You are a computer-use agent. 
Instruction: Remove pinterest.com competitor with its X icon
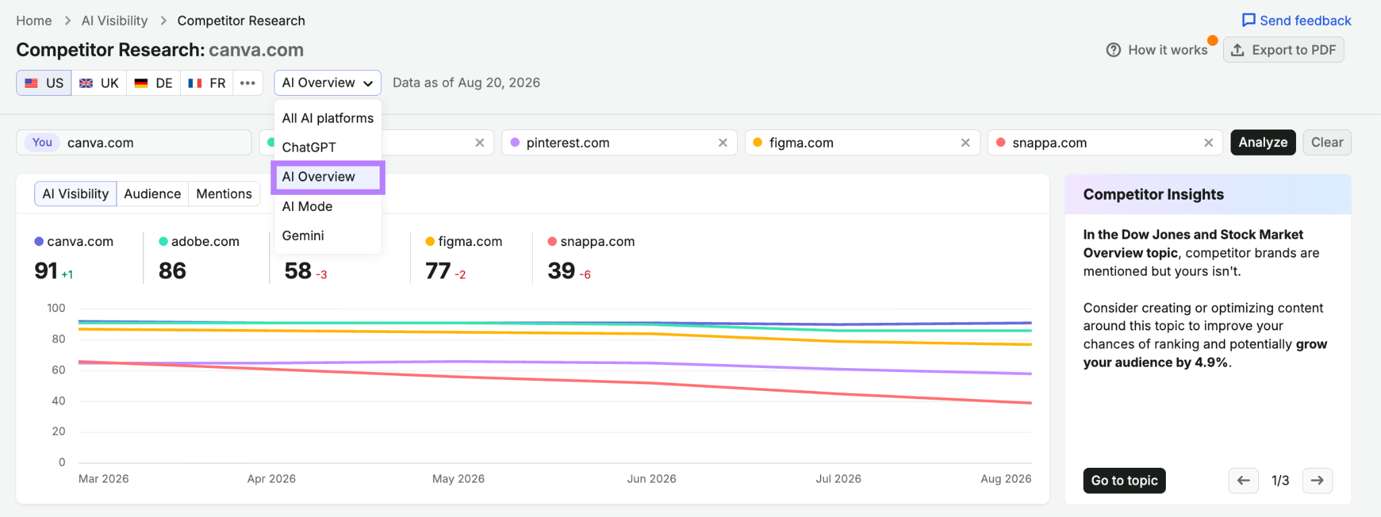pos(722,143)
